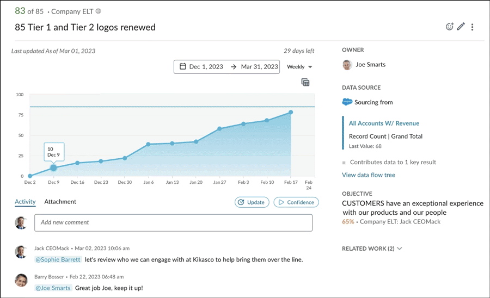The image size is (490, 298).
Task: Open the View data flow tree link
Action: coord(368,175)
